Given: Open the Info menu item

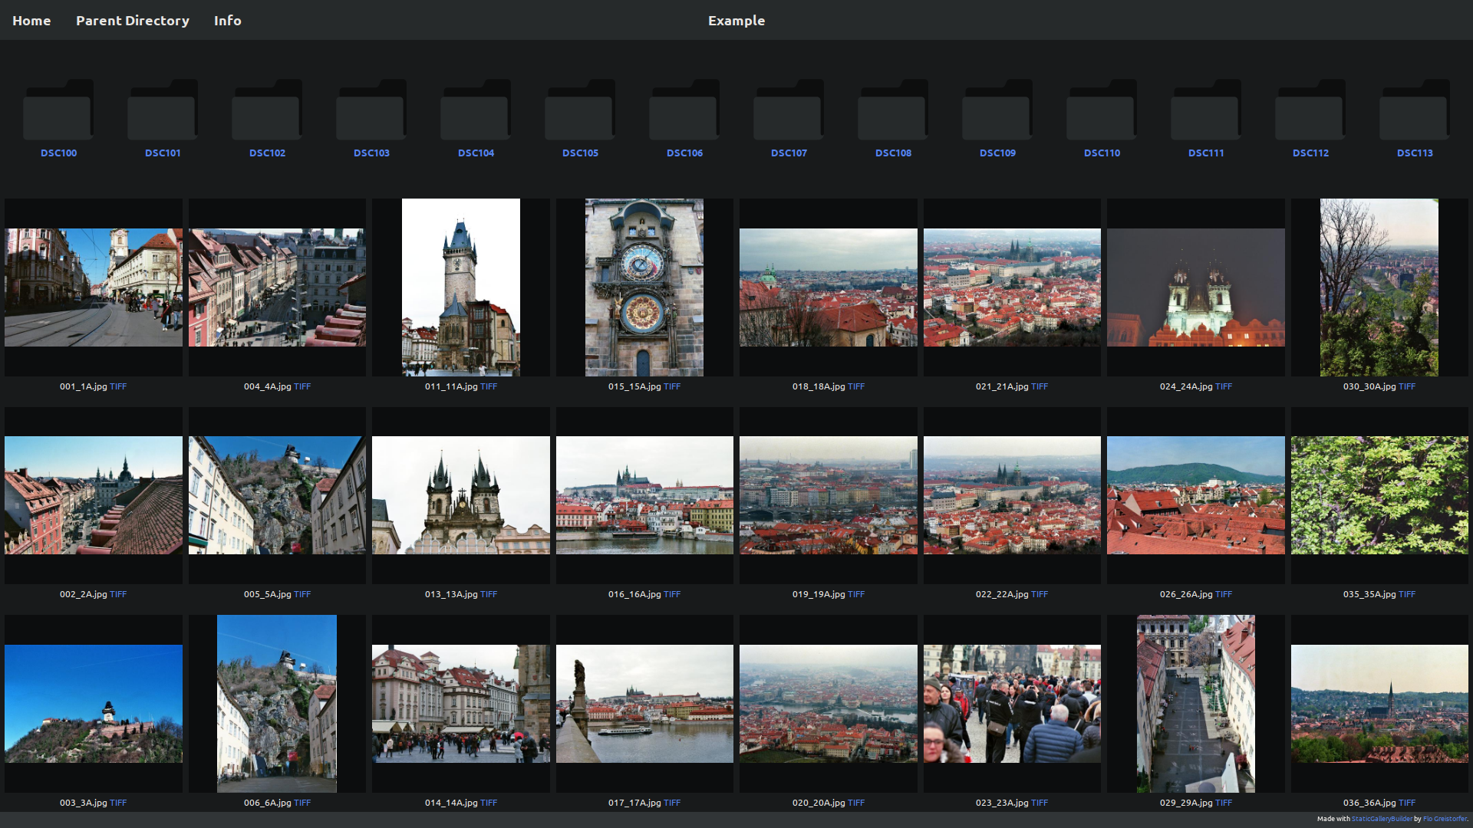Looking at the screenshot, I should (227, 21).
